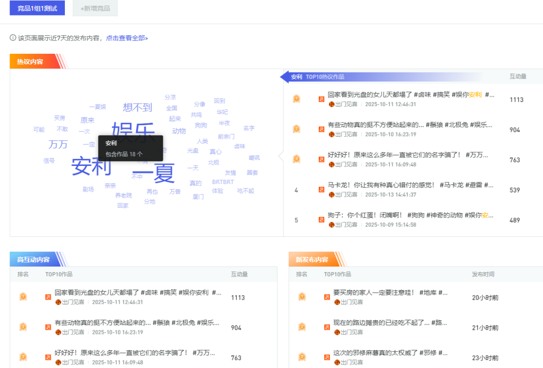543x368 pixels.
Task: Click the 出门见喜 avatar under the 狗子 post
Action: pos(331,225)
